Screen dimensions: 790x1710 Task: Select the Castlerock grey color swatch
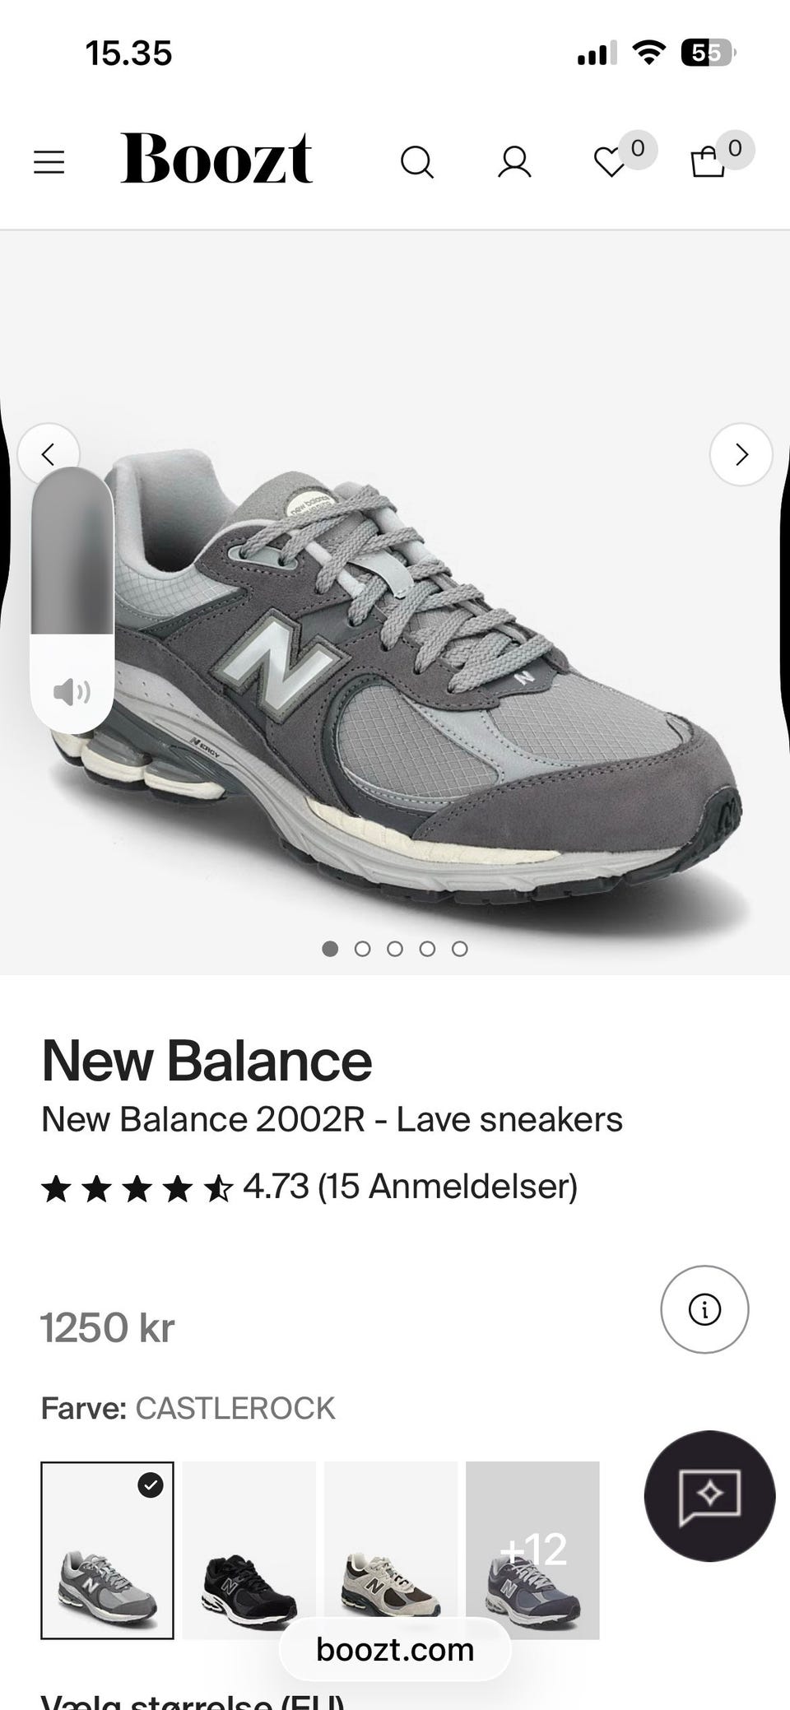pyautogui.click(x=107, y=1550)
